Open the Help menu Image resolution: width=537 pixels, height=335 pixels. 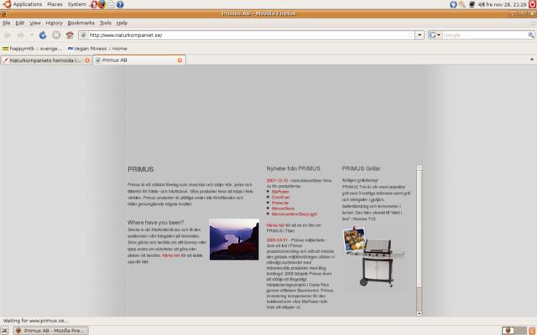click(122, 23)
